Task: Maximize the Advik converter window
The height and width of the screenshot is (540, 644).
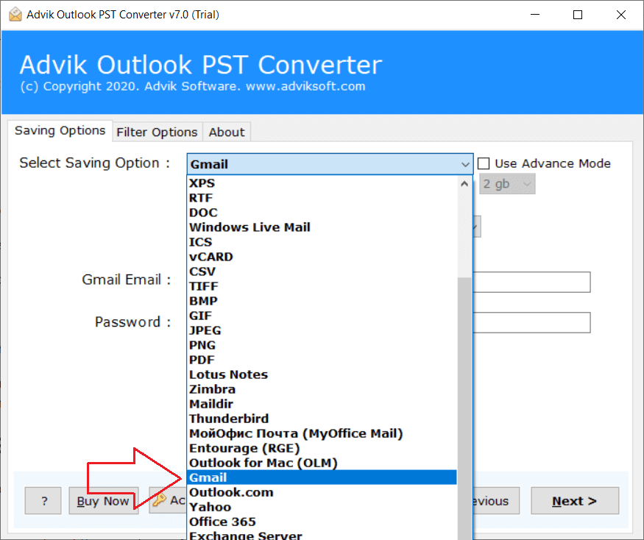Action: pyautogui.click(x=578, y=15)
